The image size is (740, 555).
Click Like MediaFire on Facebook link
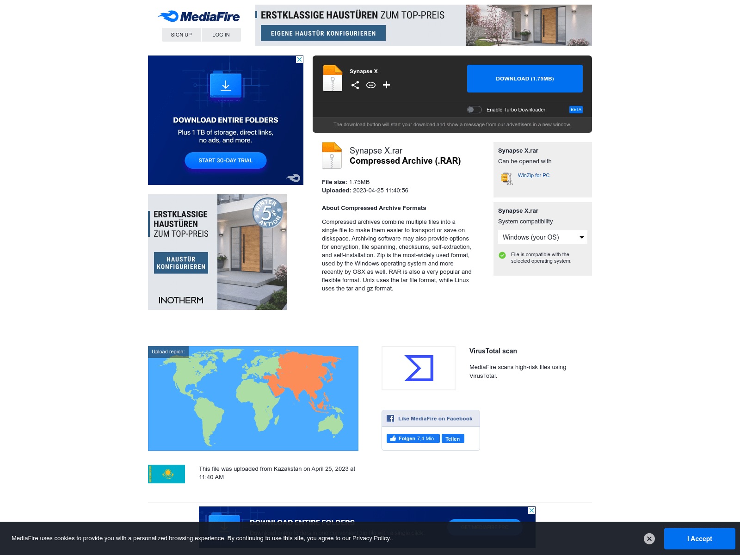[435, 419]
